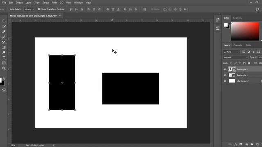Select the History Brush tool

tap(4, 42)
